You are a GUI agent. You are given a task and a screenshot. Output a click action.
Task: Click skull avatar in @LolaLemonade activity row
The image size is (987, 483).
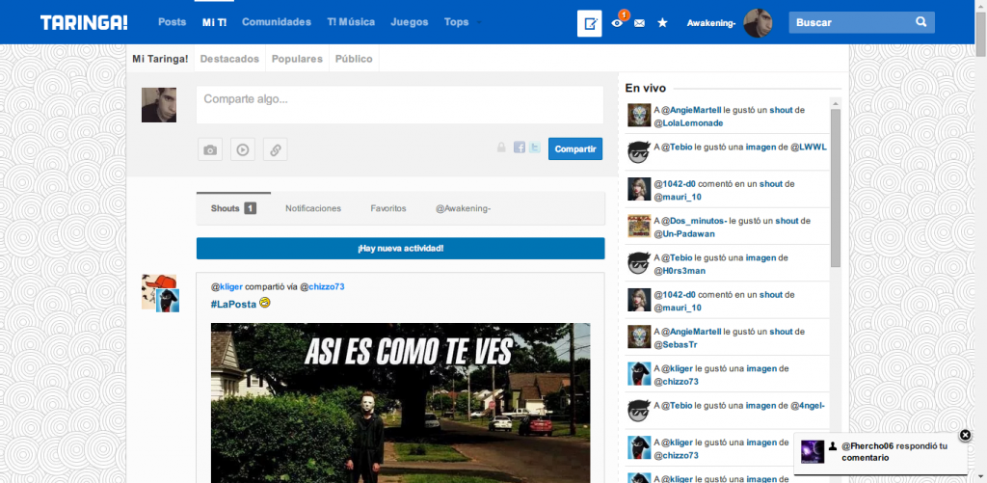[x=639, y=116]
